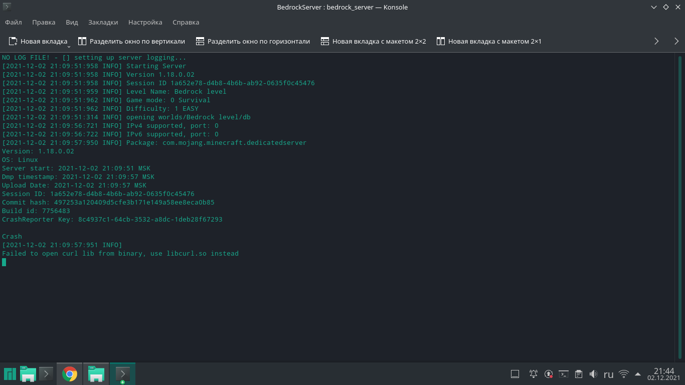Open the clock showing 21:44
Viewport: 685px width, 385px height.
pyautogui.click(x=664, y=374)
